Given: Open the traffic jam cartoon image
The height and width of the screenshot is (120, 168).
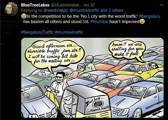Looking at the screenshot, I should (92, 78).
